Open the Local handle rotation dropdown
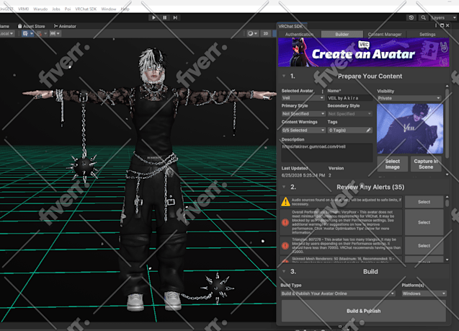Image resolution: width=459 pixels, height=331 pixels. 7,33
